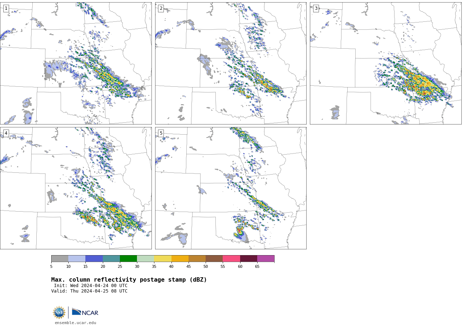The width and height of the screenshot is (465, 327).
Task: Click the colorbar tick label 10
Action: [x=68, y=267]
